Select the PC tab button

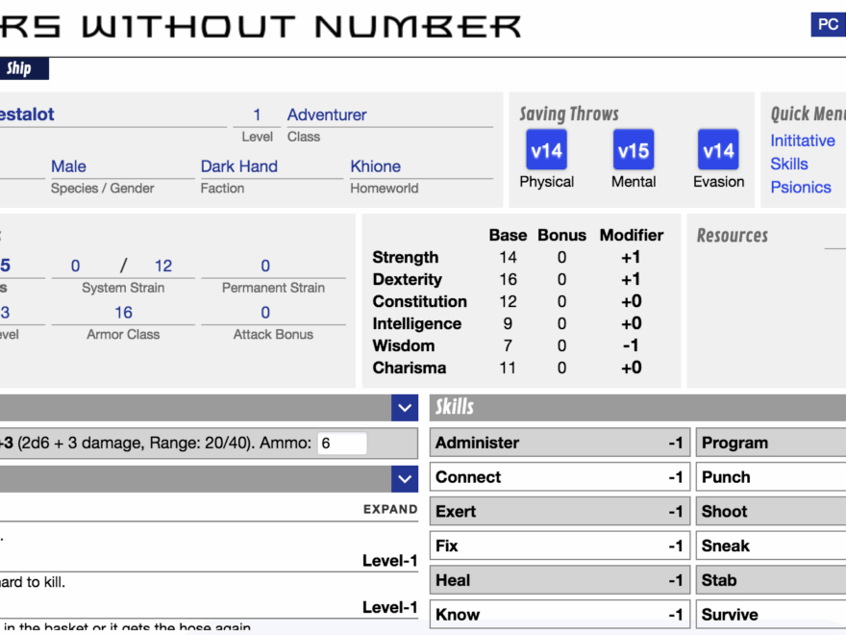pyautogui.click(x=827, y=25)
